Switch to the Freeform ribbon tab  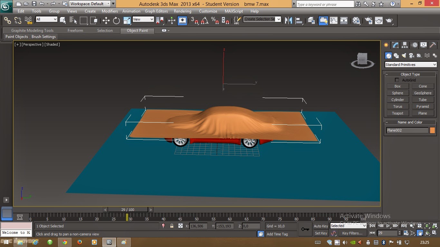tap(75, 31)
